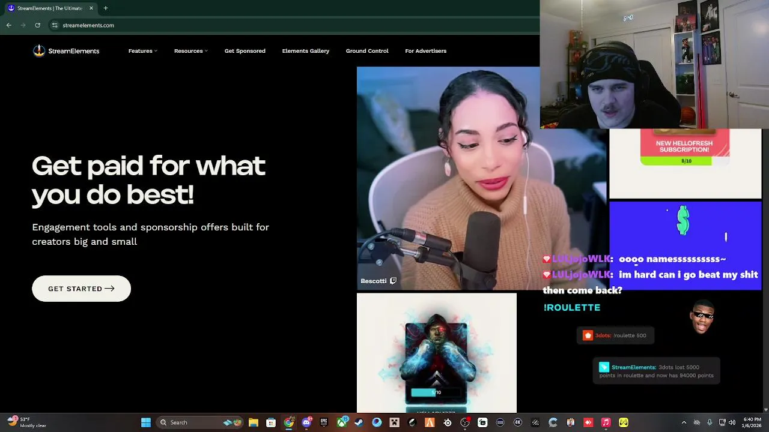The height and width of the screenshot is (432, 769).
Task: Open Microsoft Store from the taskbar
Action: coord(270,422)
